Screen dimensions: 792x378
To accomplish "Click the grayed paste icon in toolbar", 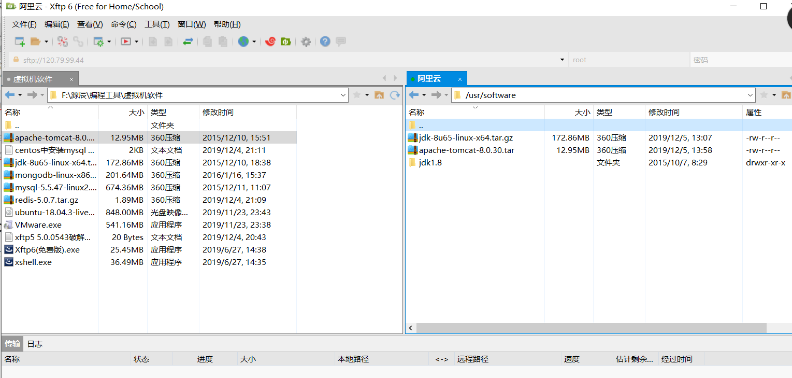I will pos(223,41).
